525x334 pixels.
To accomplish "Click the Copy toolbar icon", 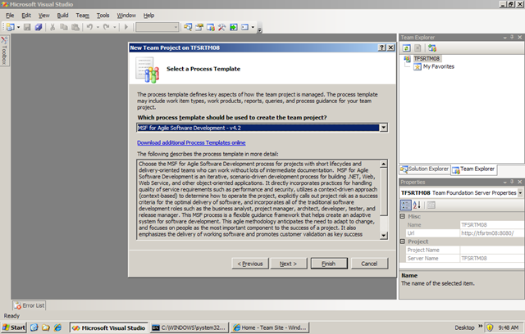I will coord(64,27).
